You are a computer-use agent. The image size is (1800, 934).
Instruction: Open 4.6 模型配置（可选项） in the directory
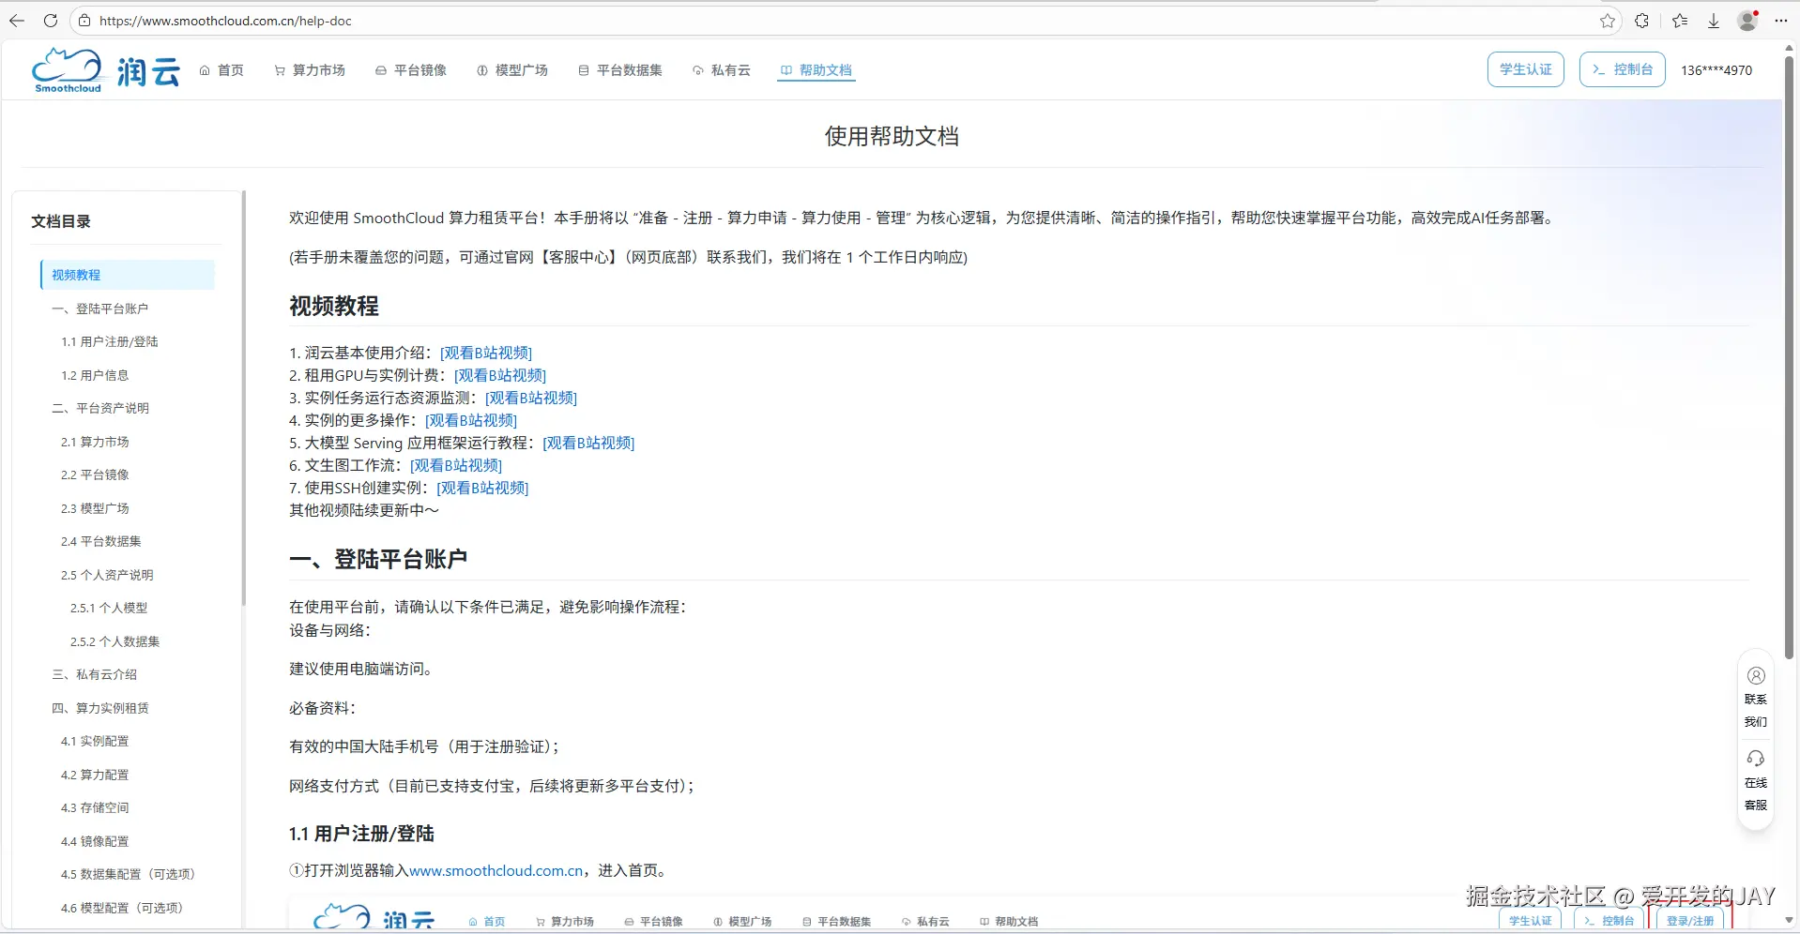tap(122, 908)
